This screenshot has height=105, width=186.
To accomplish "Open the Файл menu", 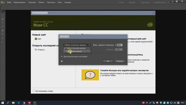I will pyautogui.click(x=9, y=2).
